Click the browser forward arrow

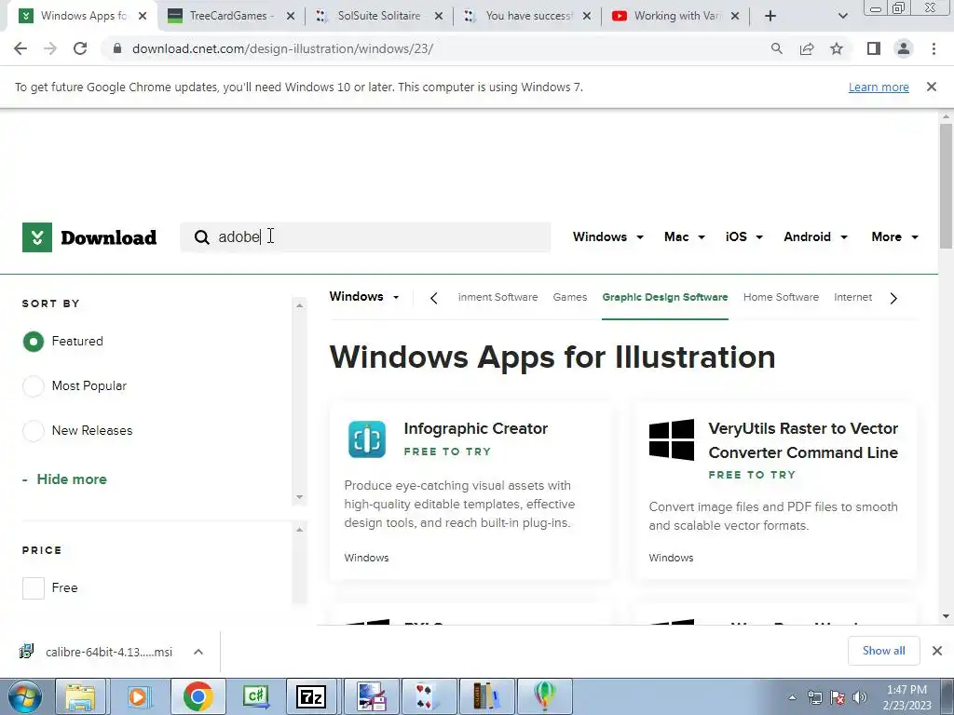click(50, 48)
